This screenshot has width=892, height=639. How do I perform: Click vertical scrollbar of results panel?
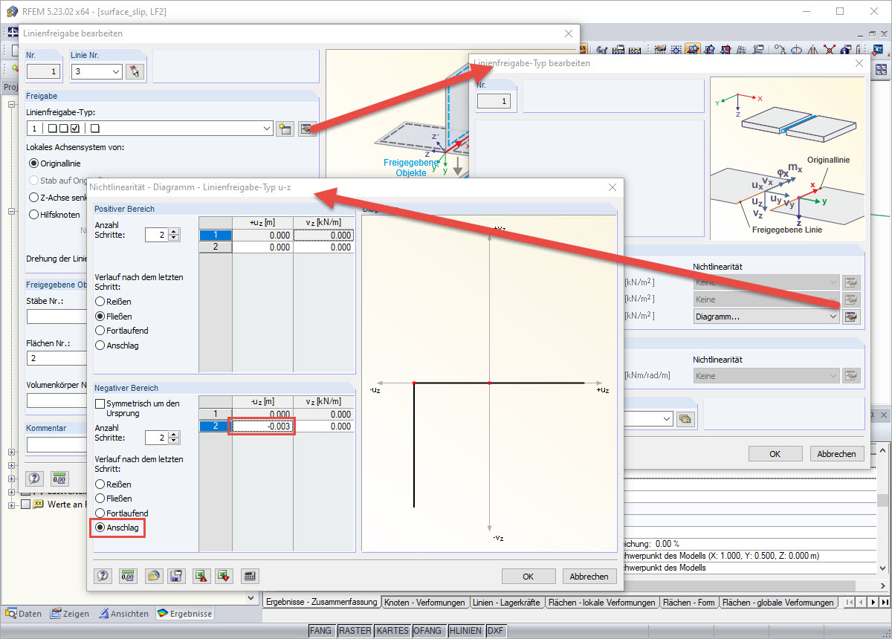coord(883,509)
